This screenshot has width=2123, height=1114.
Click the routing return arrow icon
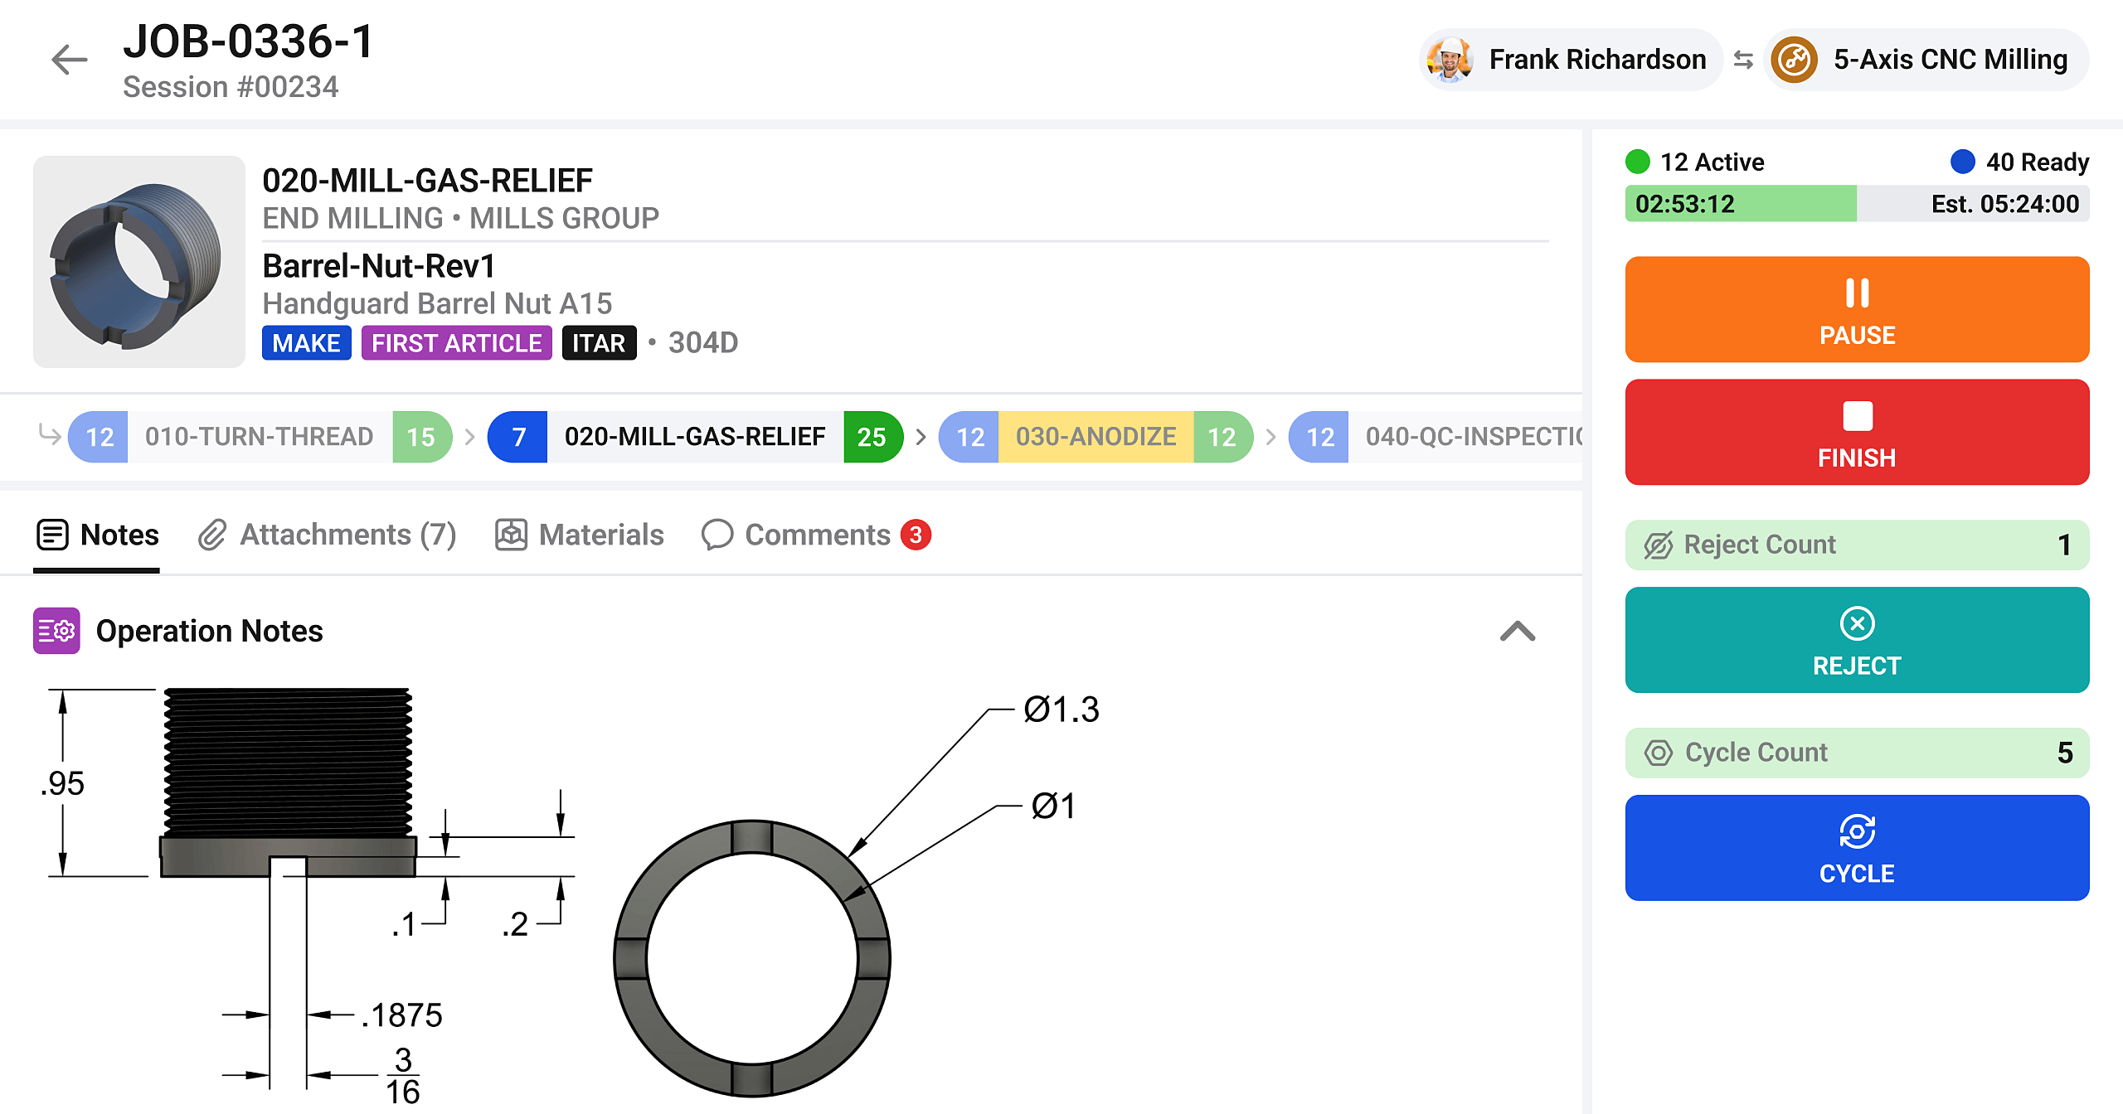[50, 434]
